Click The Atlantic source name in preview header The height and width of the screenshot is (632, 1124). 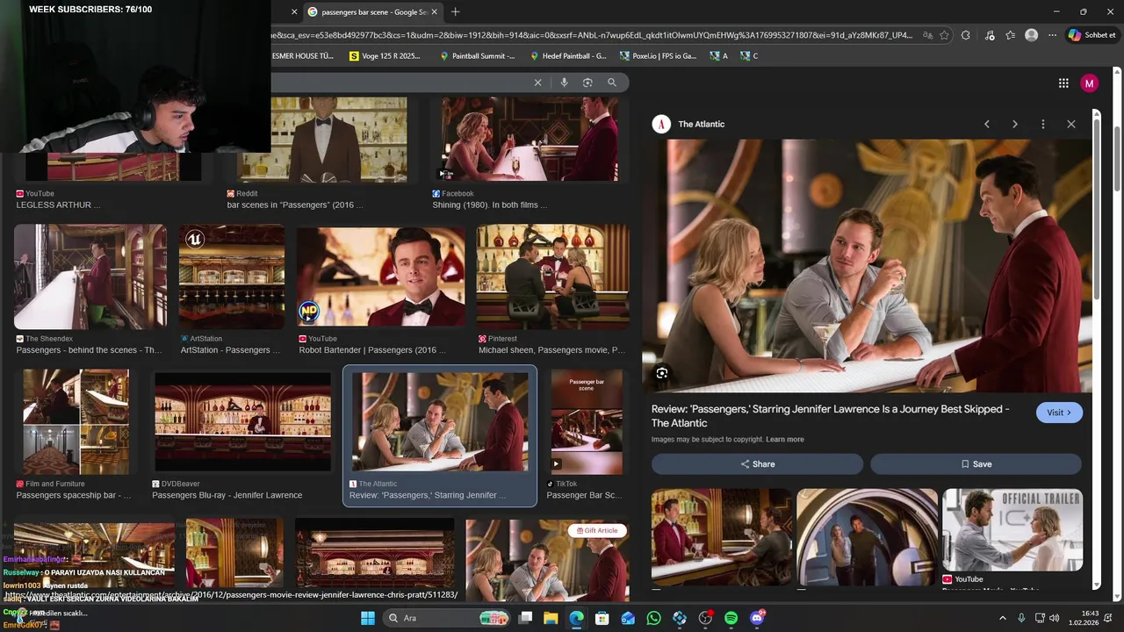[701, 124]
